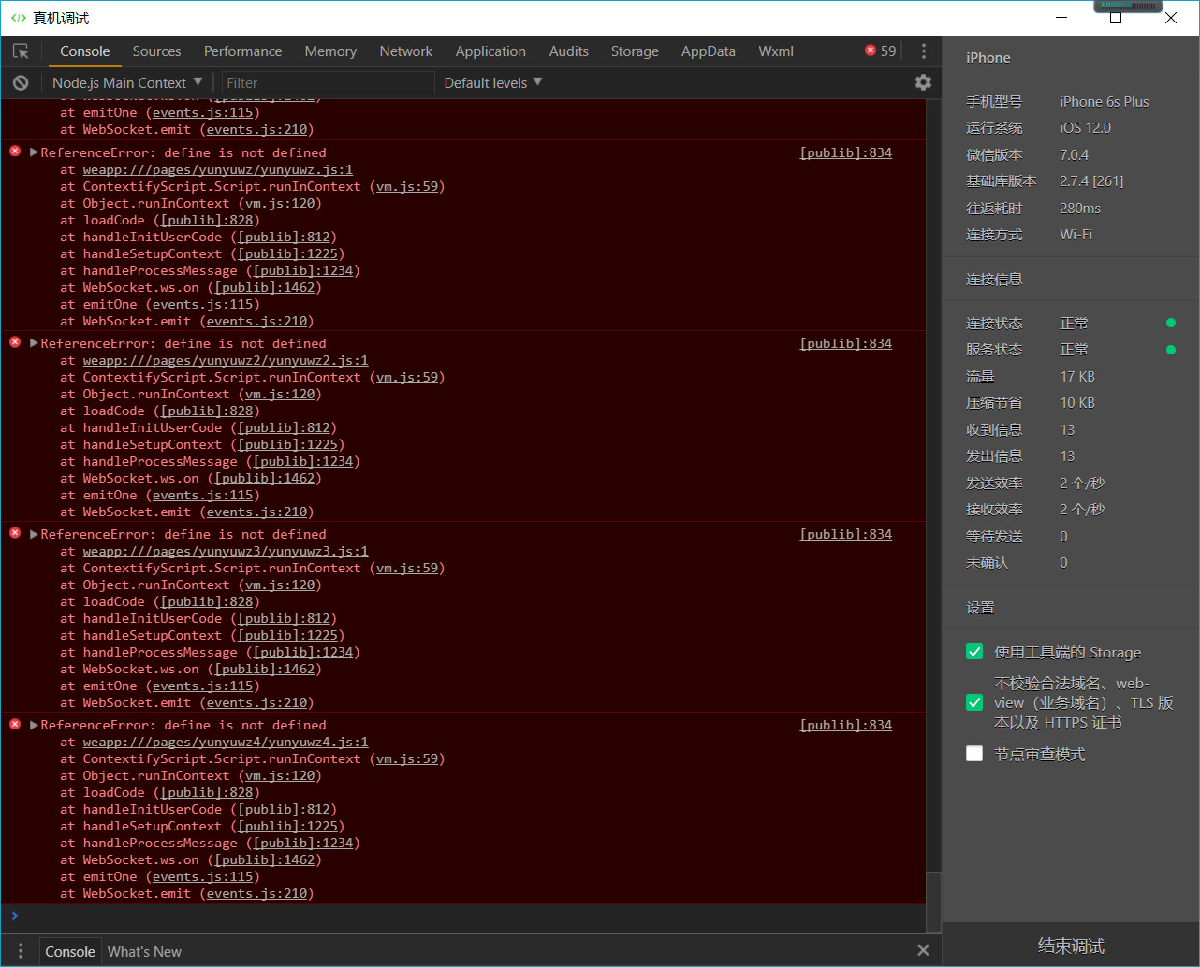Open weapp:///pages/yunyuwz4/yunyuwz4.js:1 link
The height and width of the screenshot is (967, 1200).
(226, 742)
